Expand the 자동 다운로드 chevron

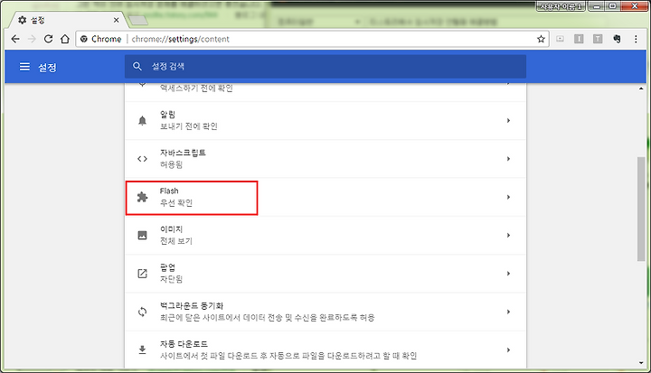tap(508, 350)
